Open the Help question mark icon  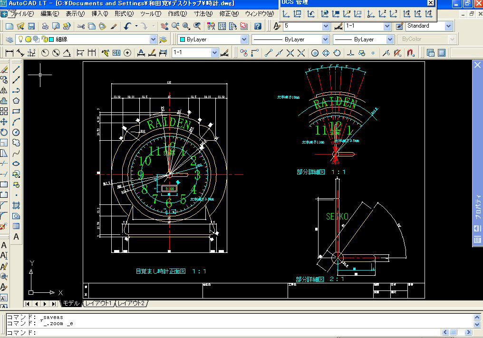(x=258, y=26)
